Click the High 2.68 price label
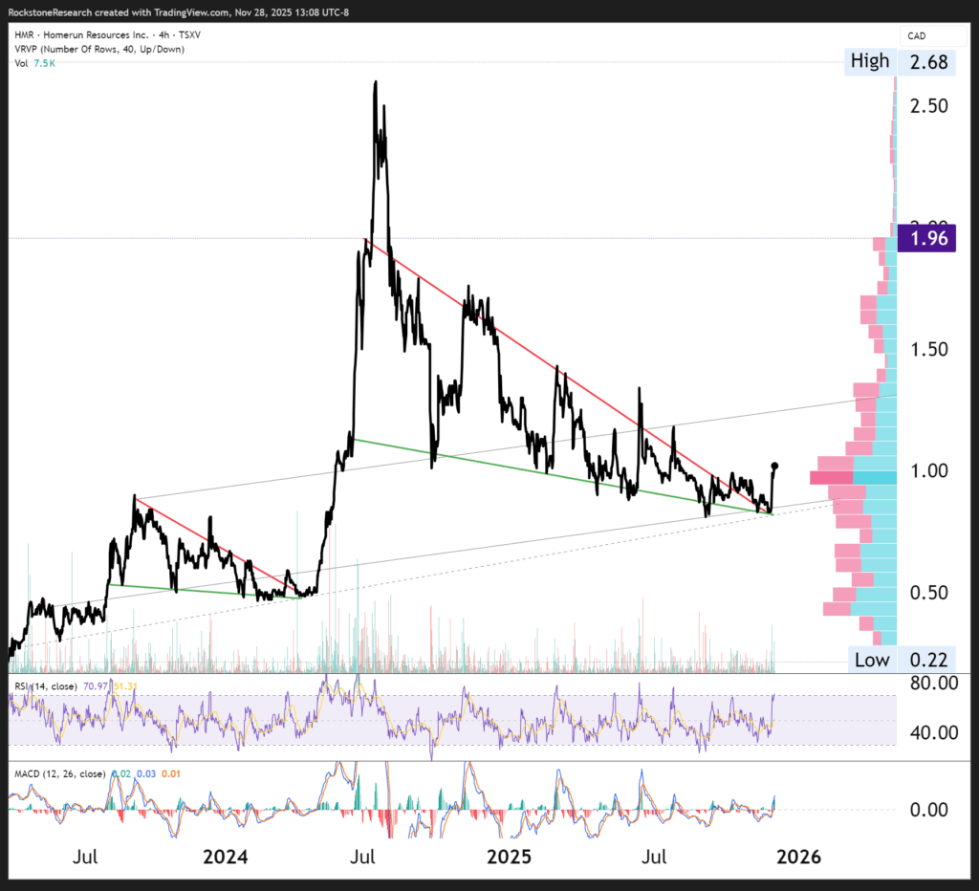 coord(871,61)
